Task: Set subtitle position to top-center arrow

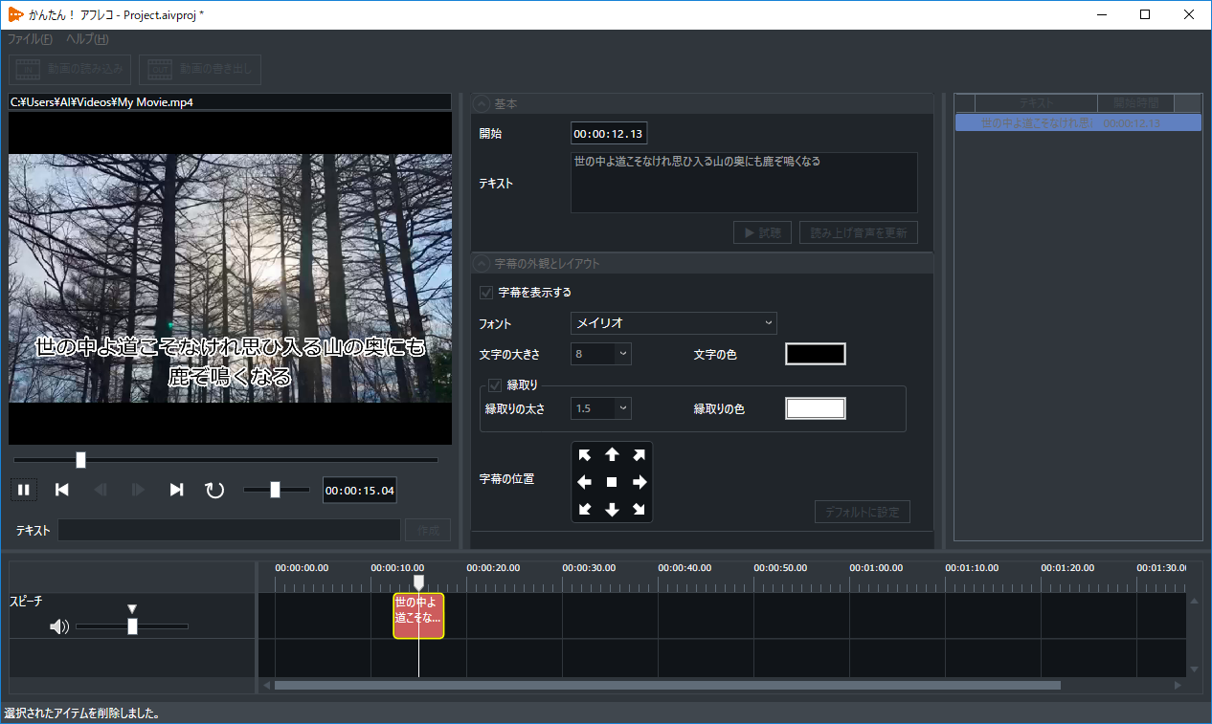Action: [x=612, y=455]
